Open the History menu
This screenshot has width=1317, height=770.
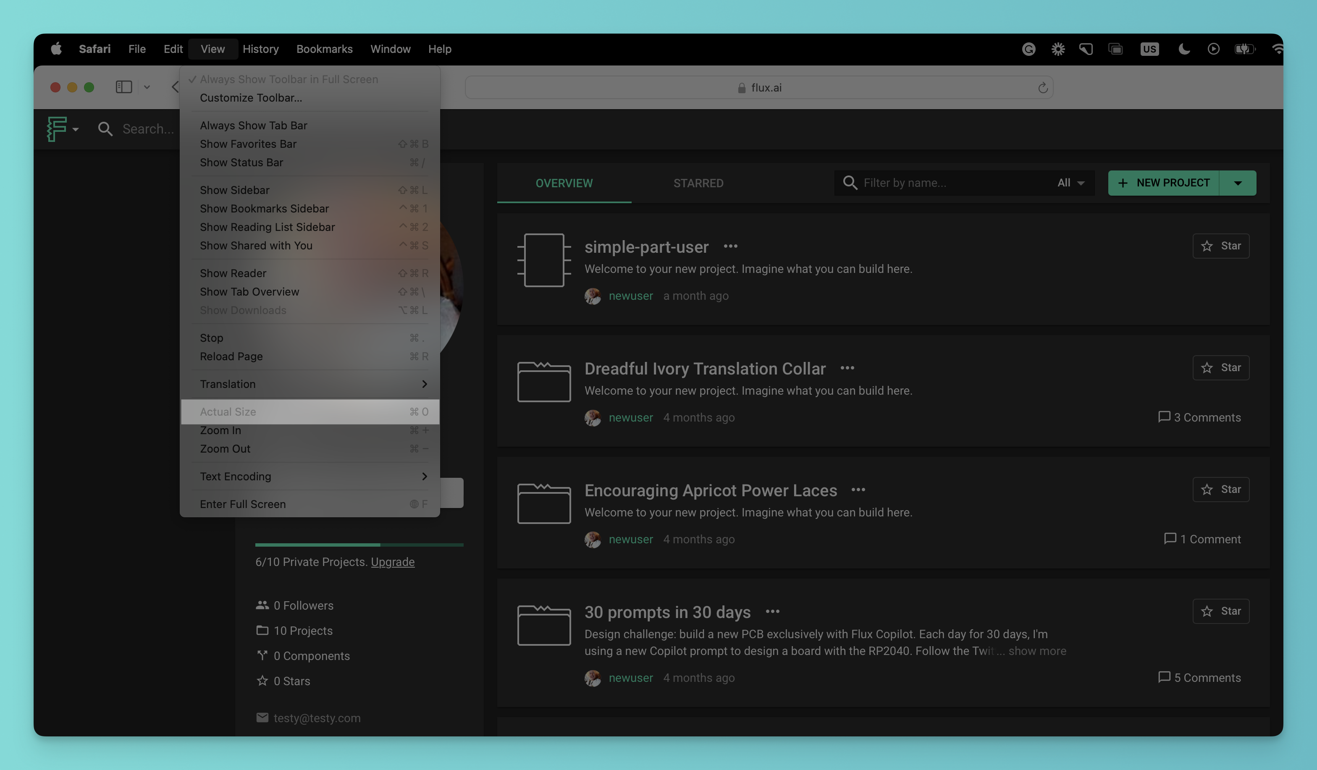coord(260,49)
